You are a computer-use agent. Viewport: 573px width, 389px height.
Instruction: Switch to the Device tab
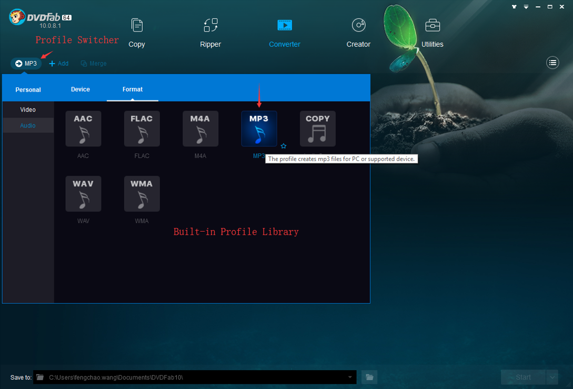[81, 89]
